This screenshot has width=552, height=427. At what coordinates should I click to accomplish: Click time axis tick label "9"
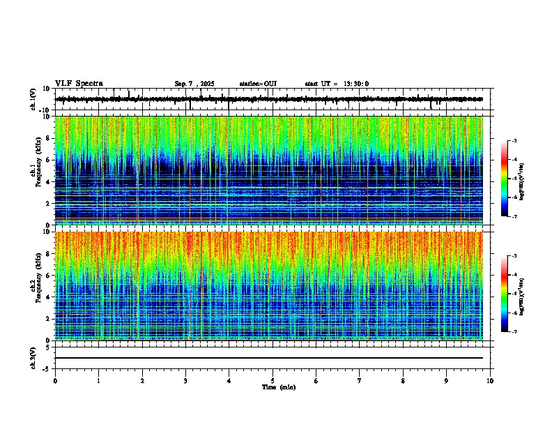(x=446, y=380)
